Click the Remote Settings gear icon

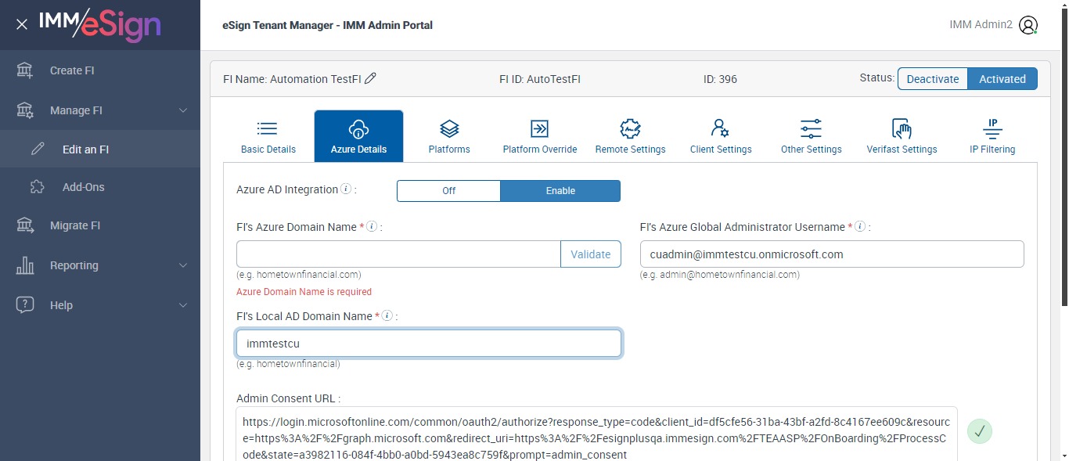(630, 128)
